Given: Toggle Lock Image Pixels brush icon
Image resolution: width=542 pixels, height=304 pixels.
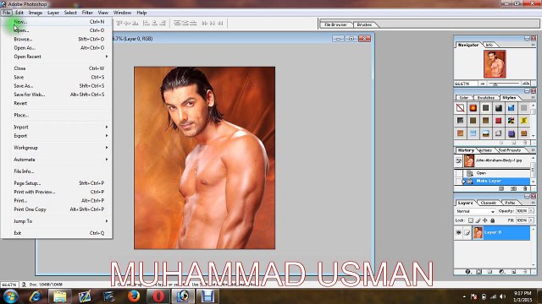Looking at the screenshot, I should pos(478,220).
